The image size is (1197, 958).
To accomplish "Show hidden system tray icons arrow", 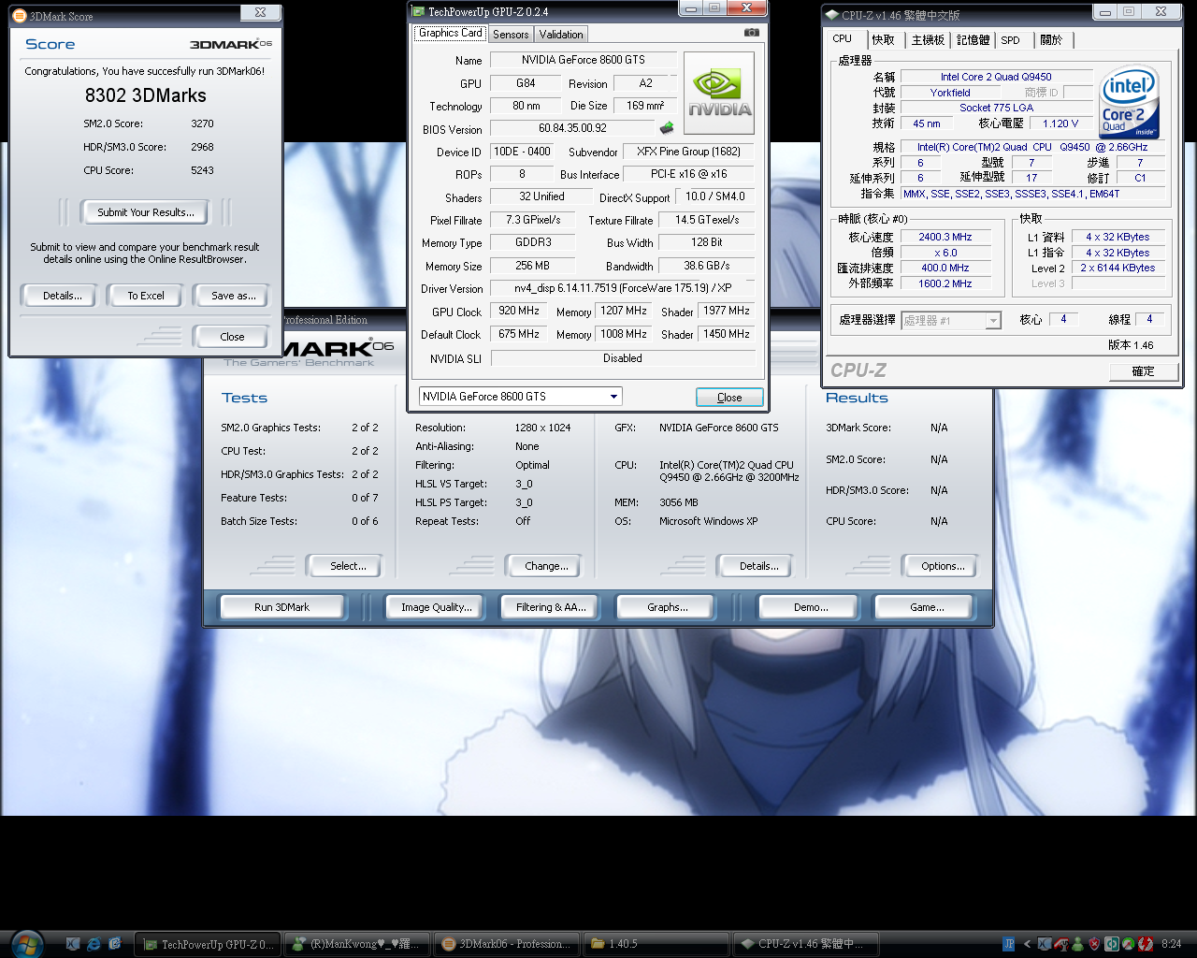I will 1027,944.
